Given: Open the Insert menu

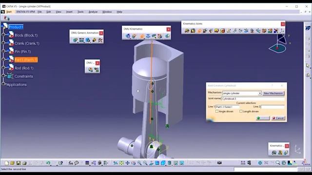Looking at the screenshot, I should (x=69, y=12).
